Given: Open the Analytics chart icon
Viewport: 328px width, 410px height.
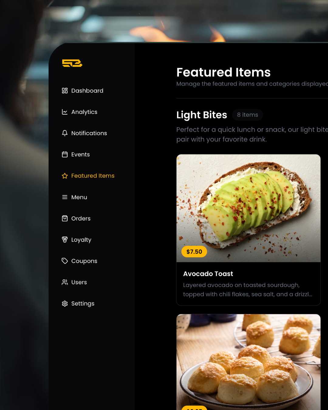Looking at the screenshot, I should click(x=65, y=112).
